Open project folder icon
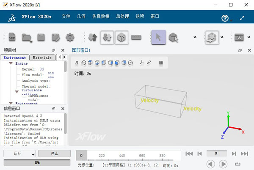 27,38
